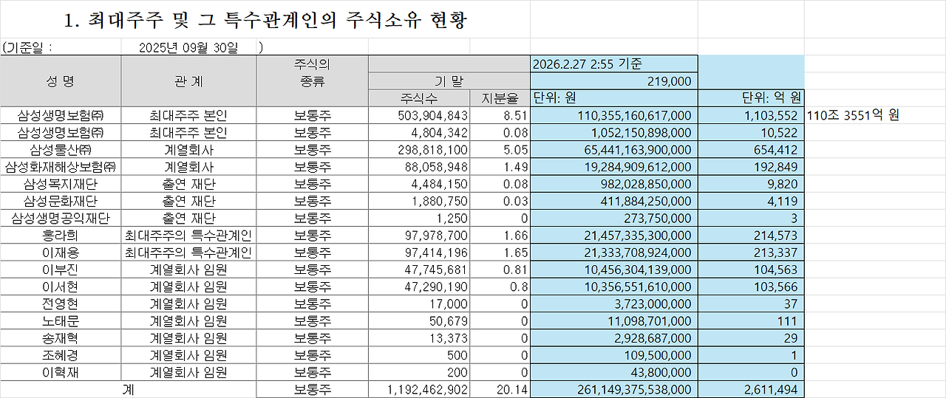Select the share count '47,745,681'
Viewport: 946px width, 398px height.
pos(418,269)
